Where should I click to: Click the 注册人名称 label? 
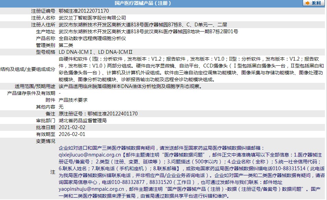(x=43, y=18)
